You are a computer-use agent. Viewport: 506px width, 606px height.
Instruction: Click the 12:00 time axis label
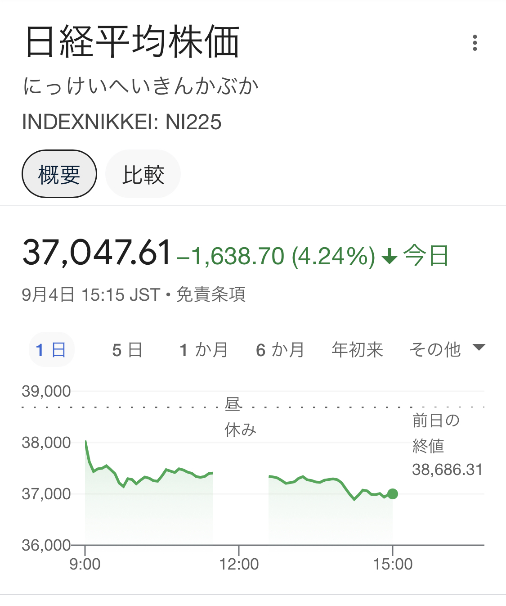point(239,564)
